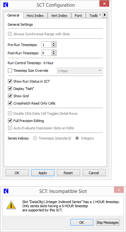
Task: Increase Pre-Run Timesteps with up arrow
Action: click(x=54, y=44)
